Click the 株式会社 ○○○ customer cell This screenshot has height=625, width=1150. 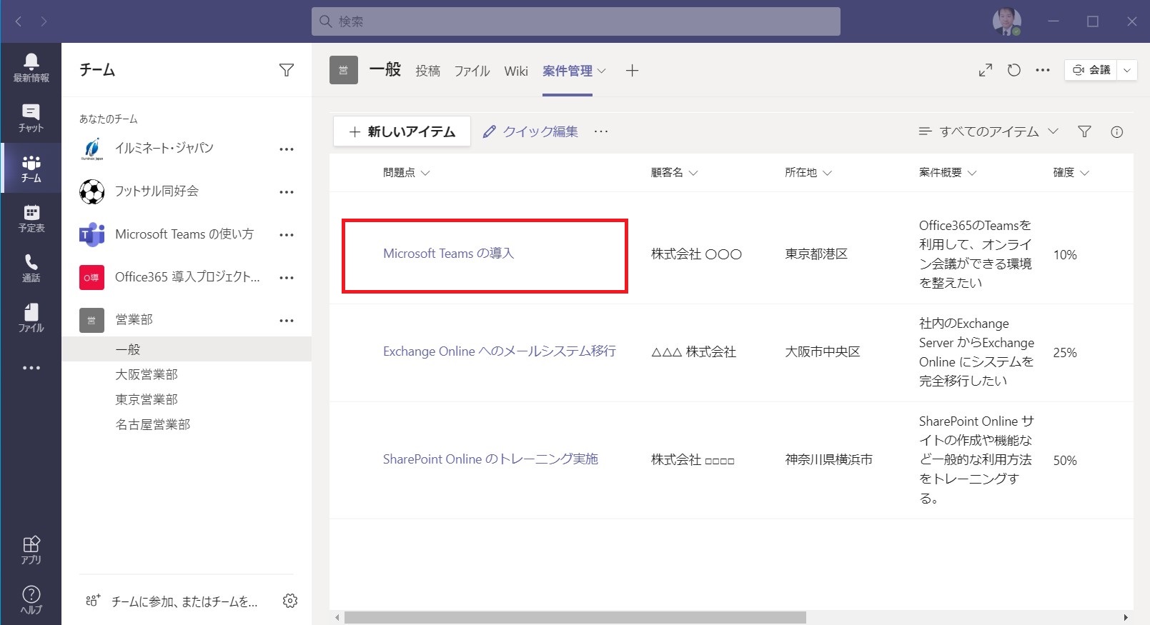click(x=696, y=254)
